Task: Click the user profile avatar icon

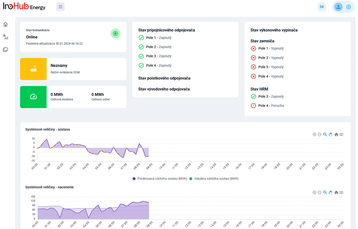Action: click(x=338, y=7)
